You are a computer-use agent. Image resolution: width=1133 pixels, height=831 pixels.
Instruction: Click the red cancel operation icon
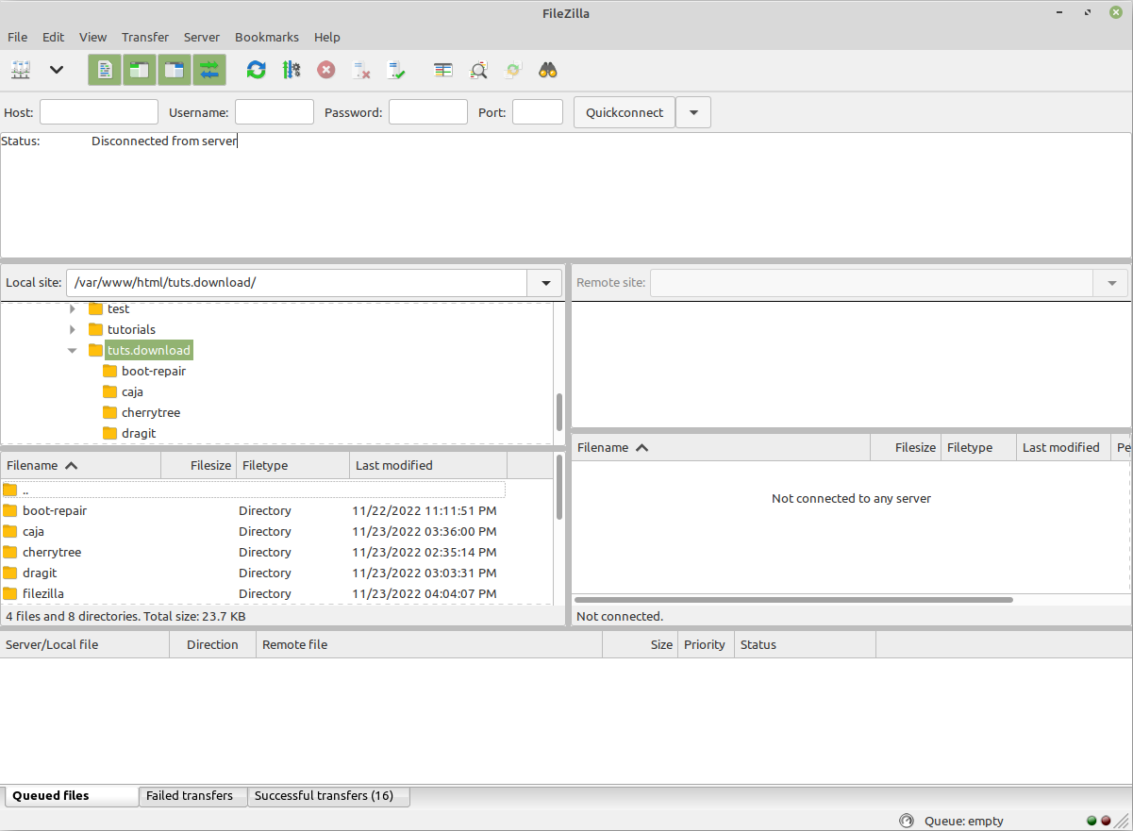(325, 70)
